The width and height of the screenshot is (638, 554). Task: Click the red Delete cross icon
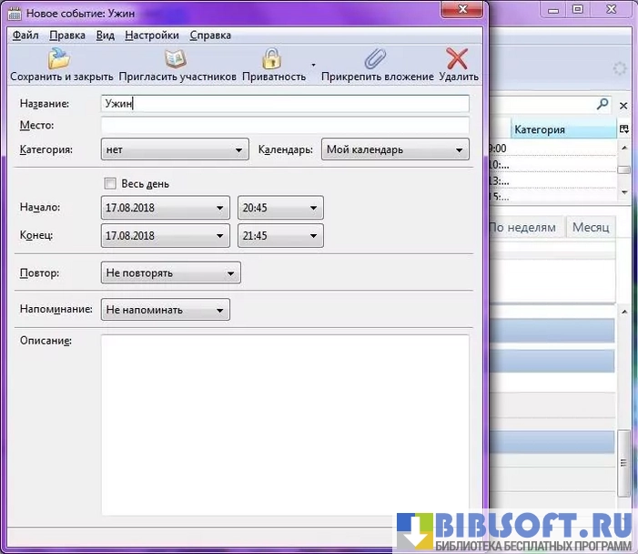pos(458,59)
